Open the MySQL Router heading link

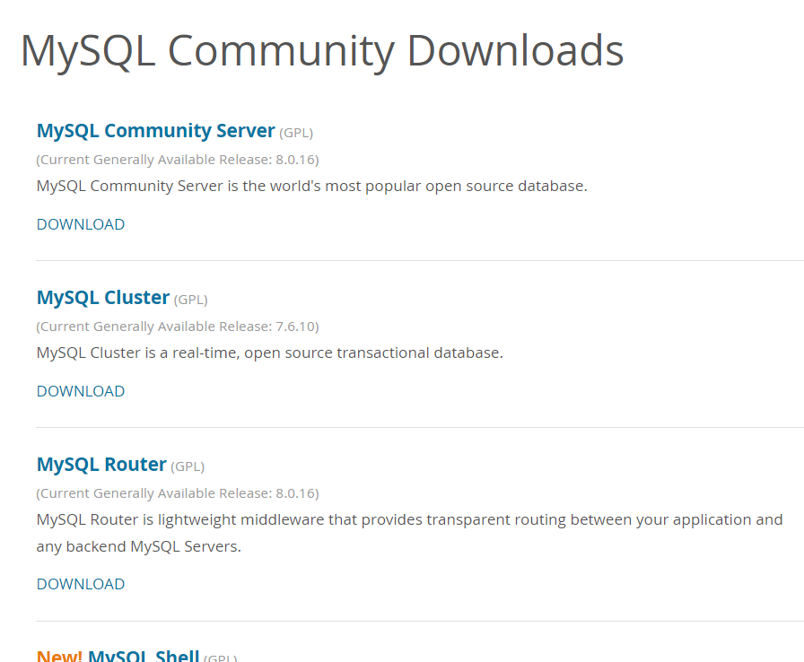(x=101, y=465)
